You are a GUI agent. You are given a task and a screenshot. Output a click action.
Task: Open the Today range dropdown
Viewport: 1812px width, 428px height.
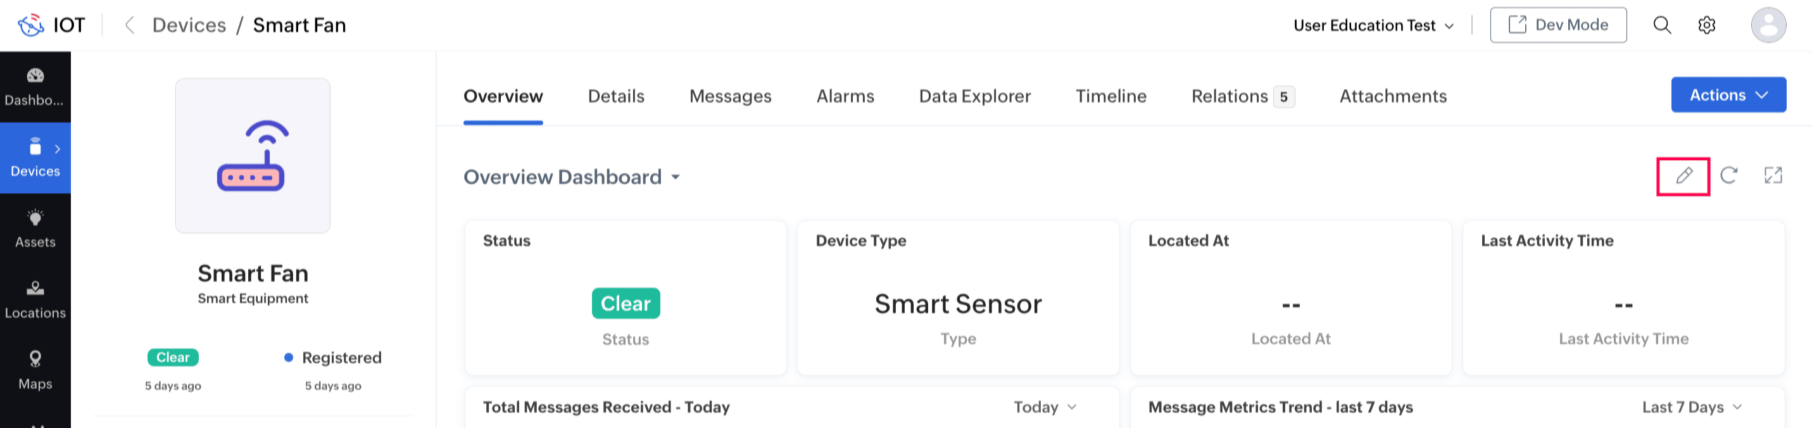pyautogui.click(x=1045, y=407)
